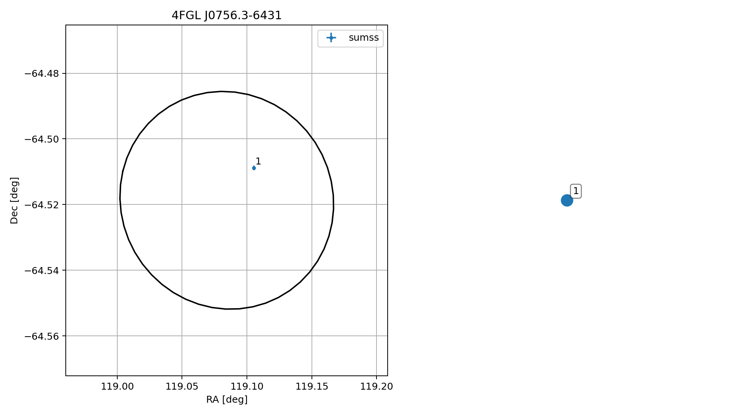The height and width of the screenshot is (415, 738).
Task: Click the large blue dot on the right
Action: pyautogui.click(x=567, y=200)
